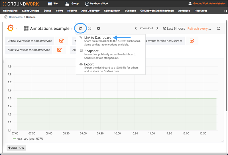The height and width of the screenshot is (155, 228).
Task: Open the Status menu
Action: pos(48,11)
